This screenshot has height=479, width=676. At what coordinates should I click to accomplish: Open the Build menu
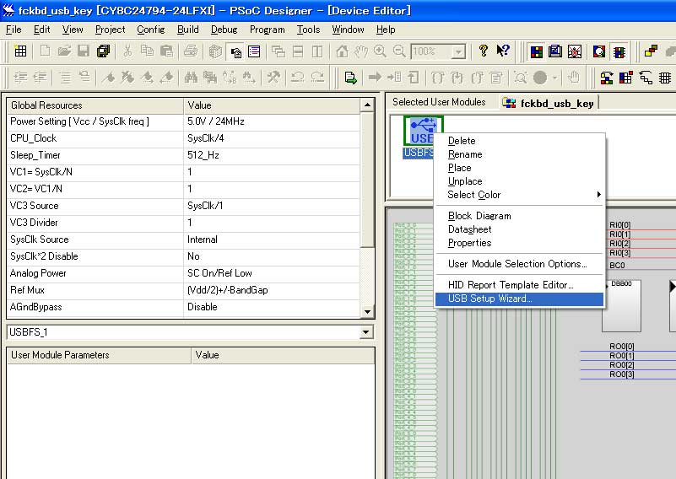188,30
